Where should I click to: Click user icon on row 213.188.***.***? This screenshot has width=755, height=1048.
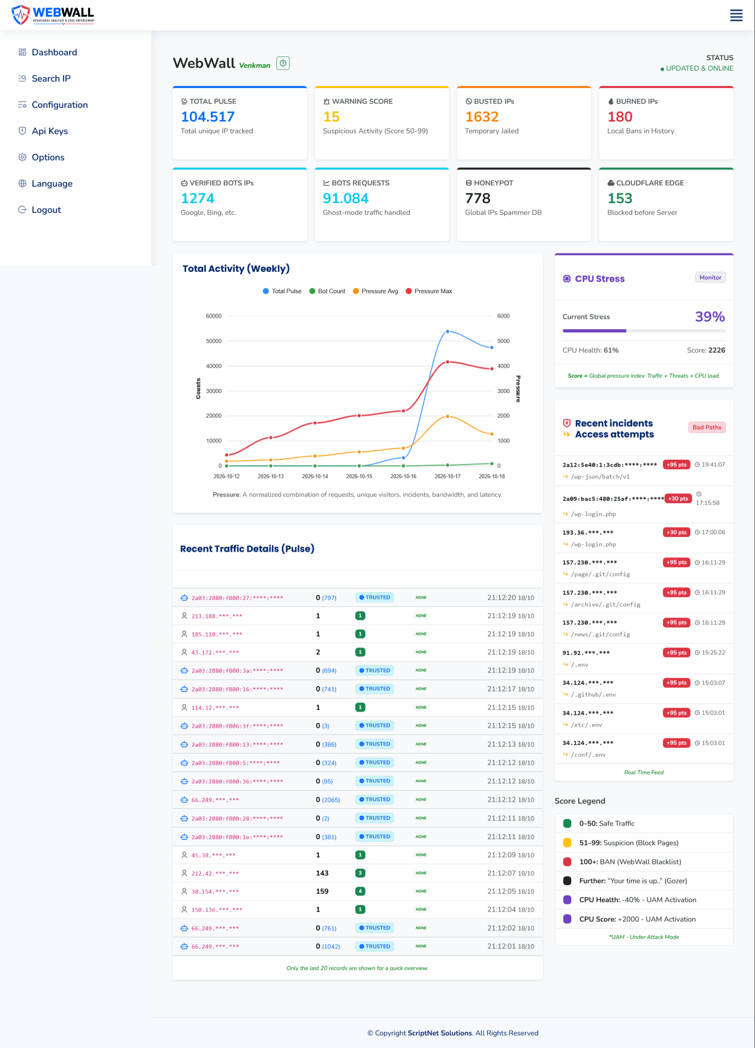(x=184, y=616)
